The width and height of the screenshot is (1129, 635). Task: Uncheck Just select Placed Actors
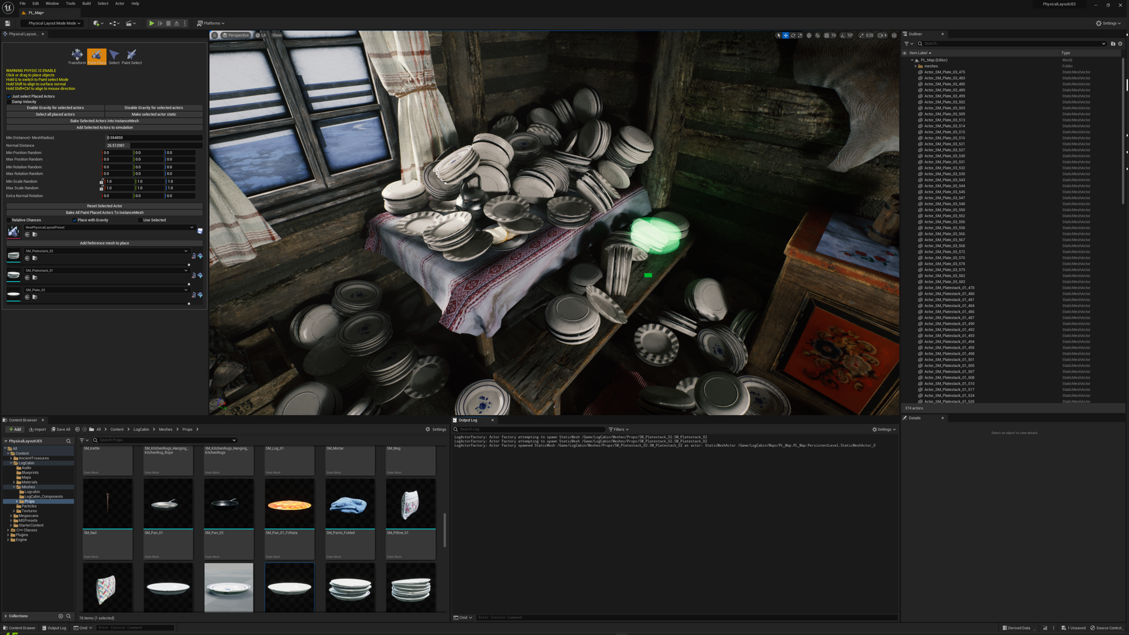pyautogui.click(x=9, y=96)
